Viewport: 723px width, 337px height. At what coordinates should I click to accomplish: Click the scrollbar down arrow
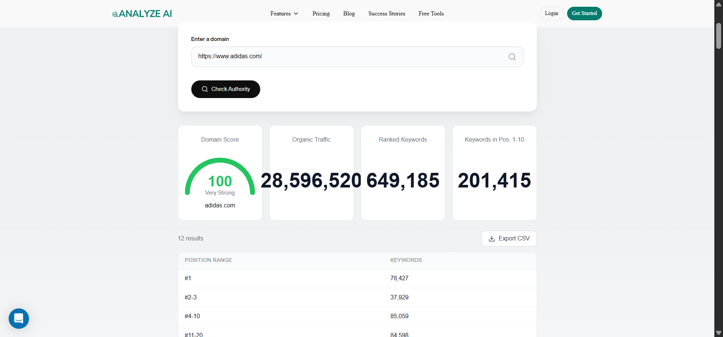pyautogui.click(x=718, y=333)
